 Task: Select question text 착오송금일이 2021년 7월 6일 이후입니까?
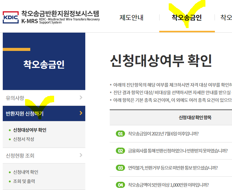(163, 134)
